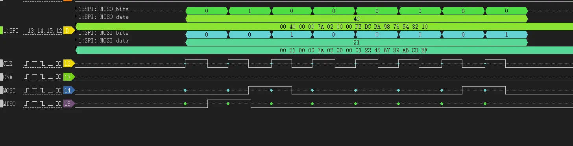Select the MISO channel 15 badge

68,104
